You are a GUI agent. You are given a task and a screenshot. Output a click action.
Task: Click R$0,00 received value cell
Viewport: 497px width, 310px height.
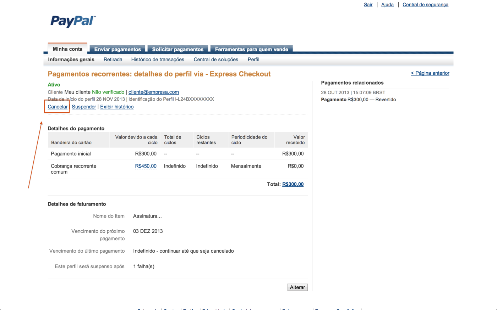tap(296, 166)
